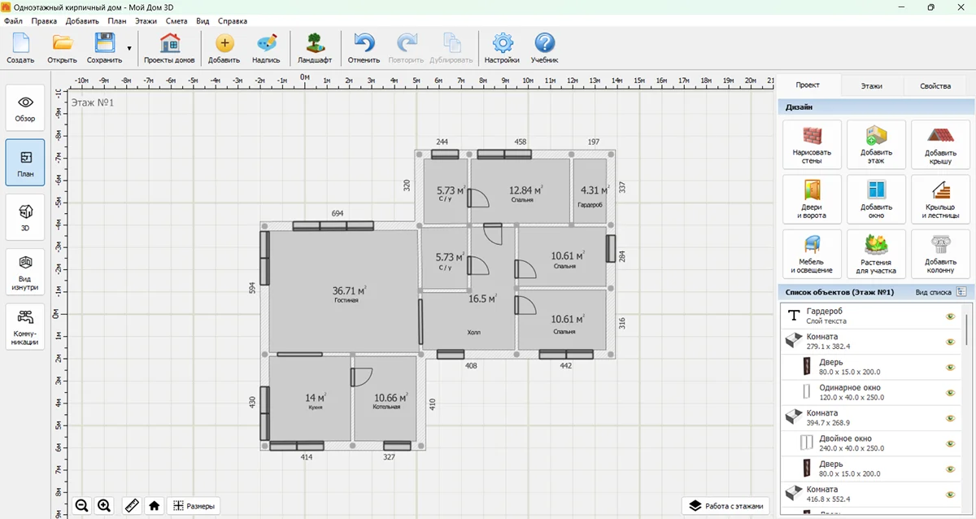Undo last action with Отменить

pyautogui.click(x=364, y=48)
